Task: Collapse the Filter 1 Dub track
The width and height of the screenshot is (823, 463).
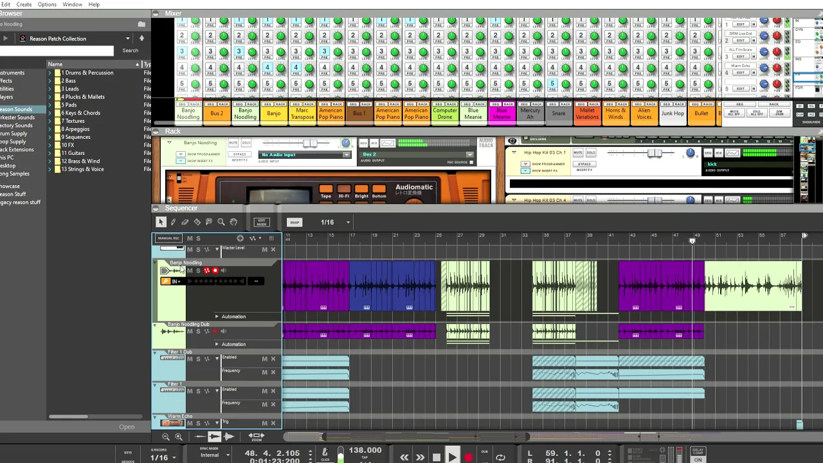Action: (x=154, y=352)
